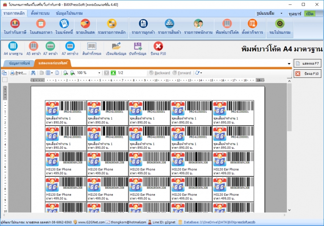Click the red ปิดจอ F10 toolbar icon
Viewport: 324px width, 226px height.
click(x=158, y=48)
